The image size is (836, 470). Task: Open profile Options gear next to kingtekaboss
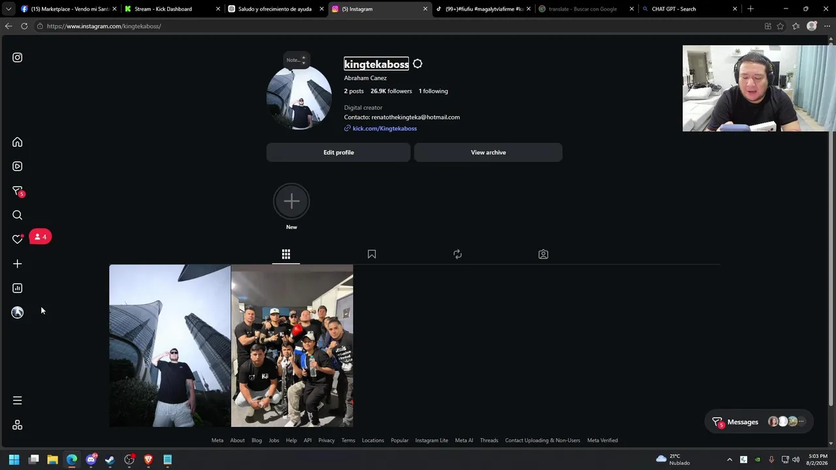417,64
